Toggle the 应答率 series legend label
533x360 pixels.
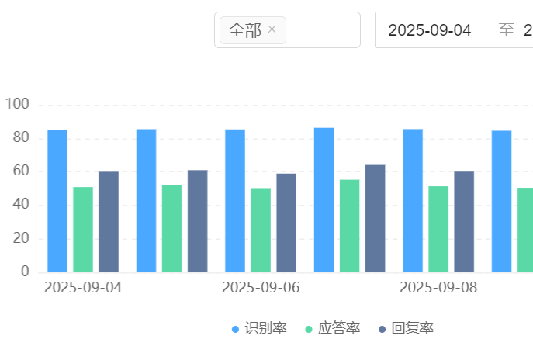pos(339,328)
